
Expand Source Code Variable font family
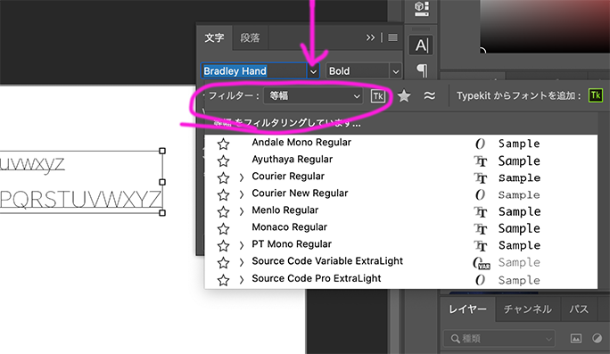coord(242,262)
